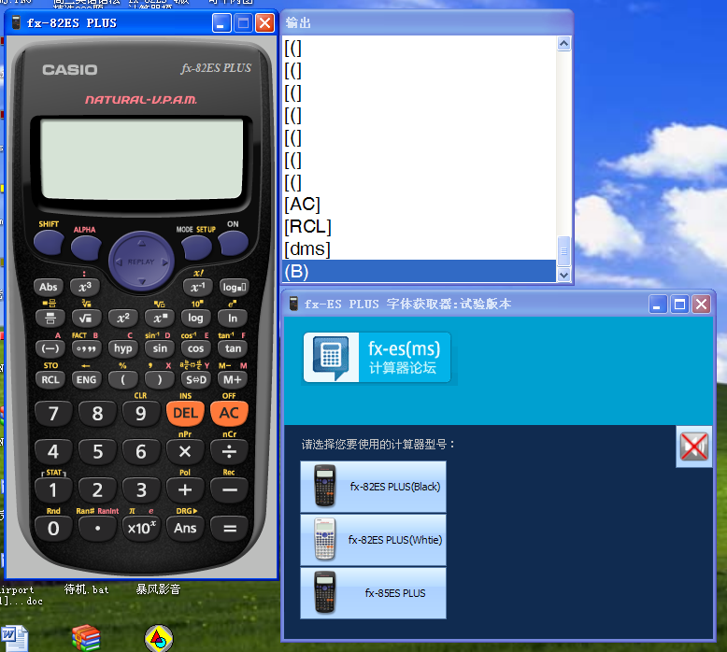The width and height of the screenshot is (727, 652).
Task: Click the sin key
Action: coord(160,348)
